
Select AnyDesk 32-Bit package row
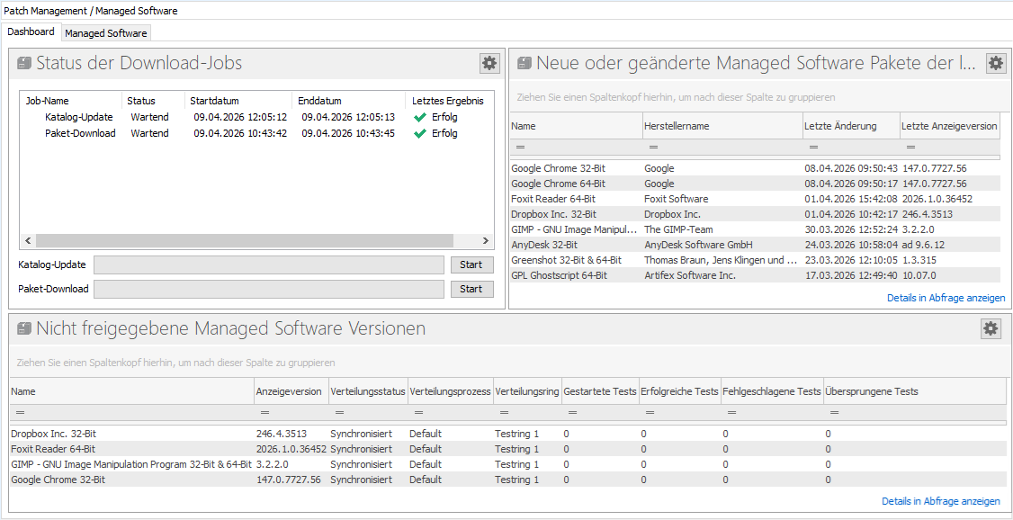(x=755, y=245)
